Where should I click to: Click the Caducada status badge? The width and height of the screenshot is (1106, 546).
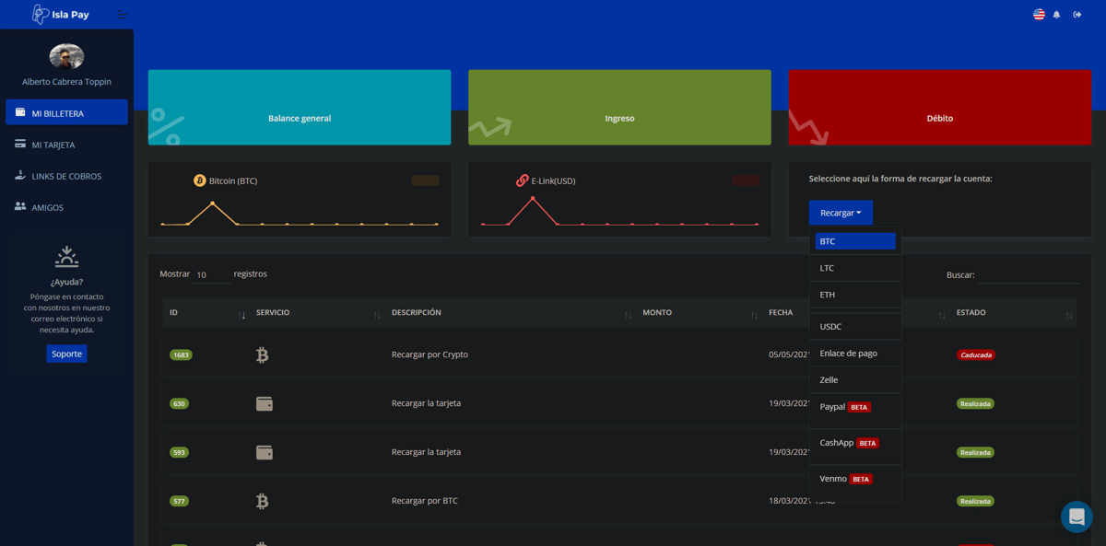click(x=975, y=354)
